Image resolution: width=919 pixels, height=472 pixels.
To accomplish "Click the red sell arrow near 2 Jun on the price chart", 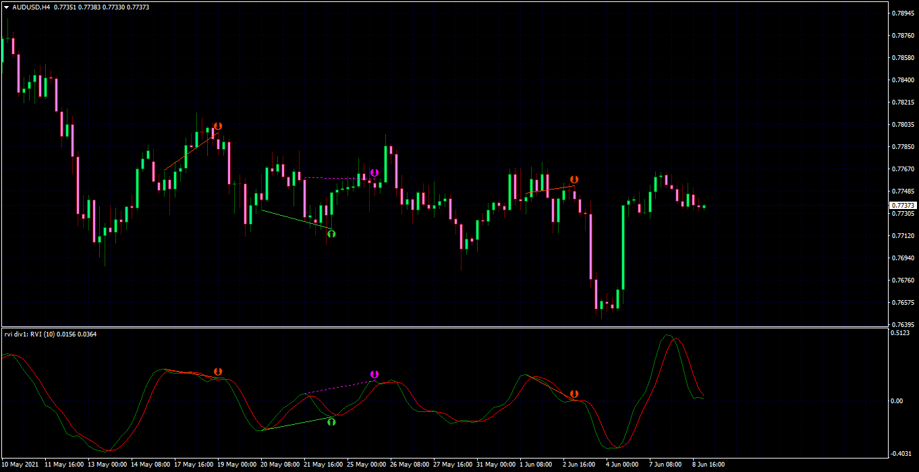I will point(574,179).
